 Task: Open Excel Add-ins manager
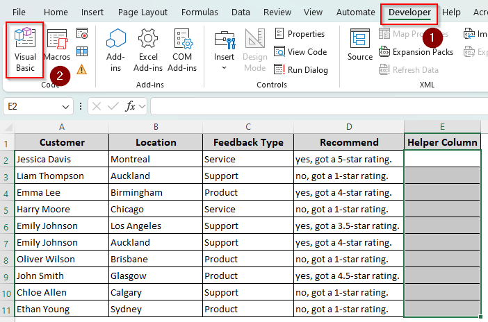coord(148,50)
